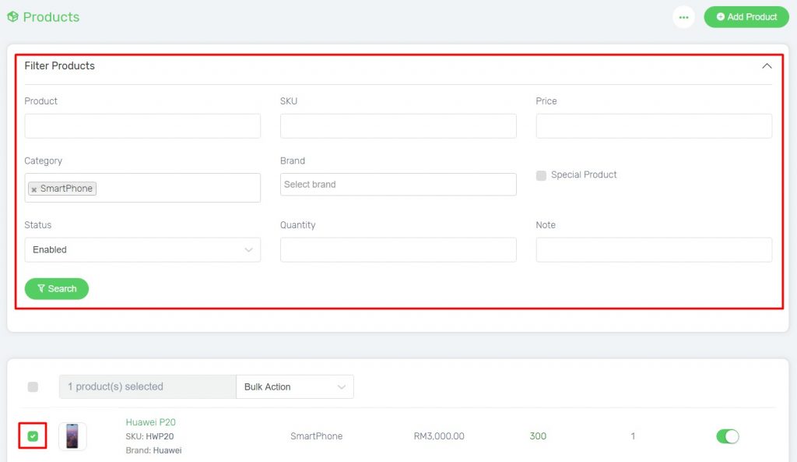The width and height of the screenshot is (797, 462).
Task: Open the ellipsis options menu near Add Product
Action: pos(683,16)
